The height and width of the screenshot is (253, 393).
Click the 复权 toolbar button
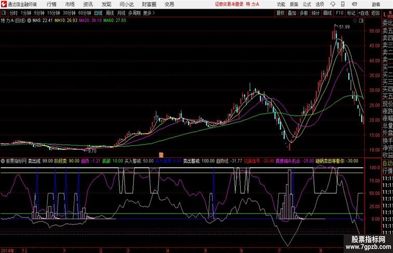[x=281, y=13]
